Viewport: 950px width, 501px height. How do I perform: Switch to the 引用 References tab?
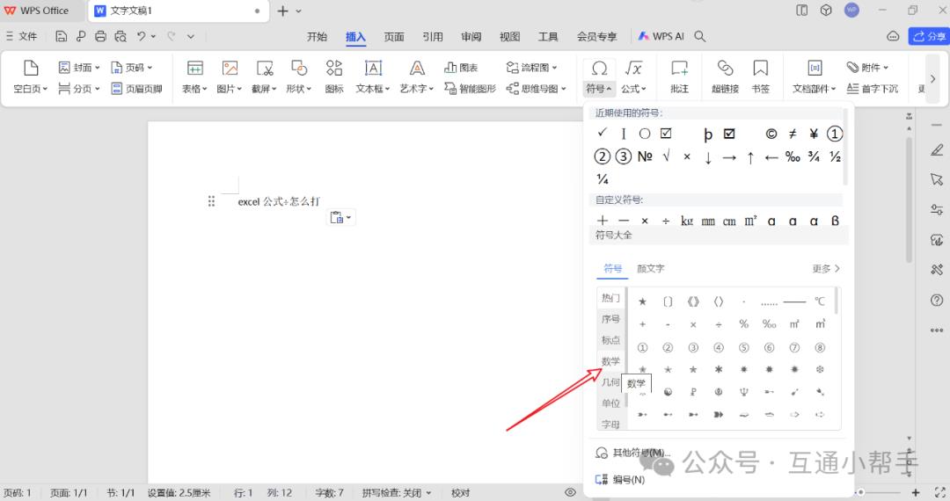[x=433, y=36]
